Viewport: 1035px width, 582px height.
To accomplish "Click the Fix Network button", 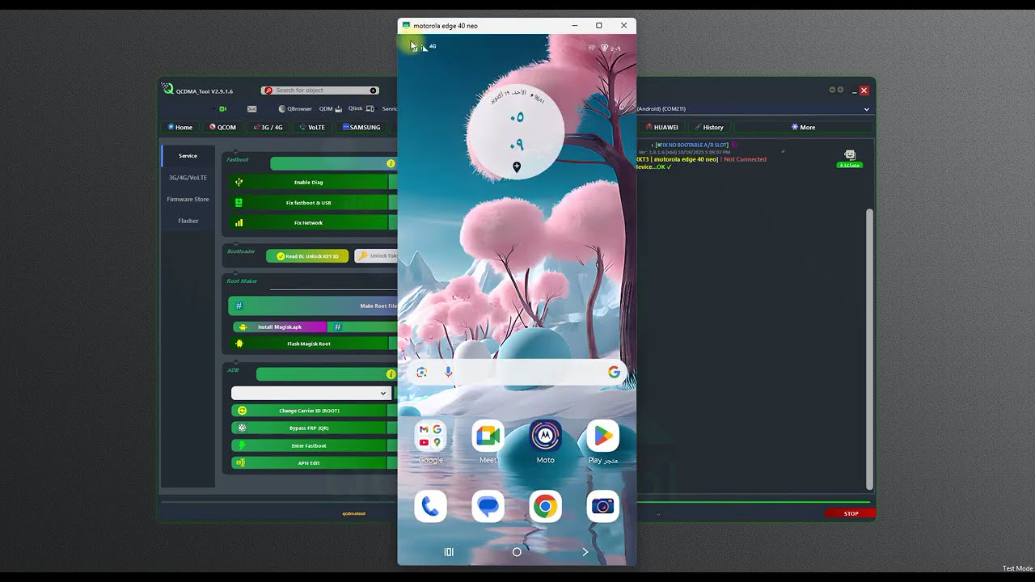I will (x=308, y=222).
